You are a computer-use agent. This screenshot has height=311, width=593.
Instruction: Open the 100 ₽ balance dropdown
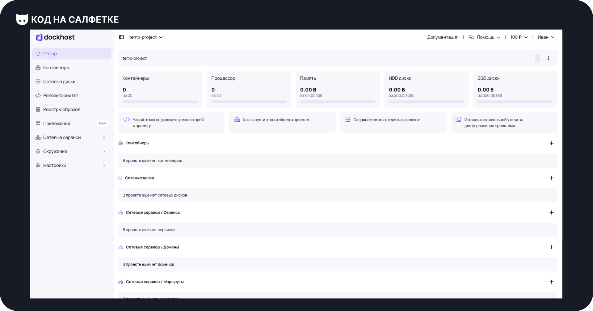(x=519, y=37)
